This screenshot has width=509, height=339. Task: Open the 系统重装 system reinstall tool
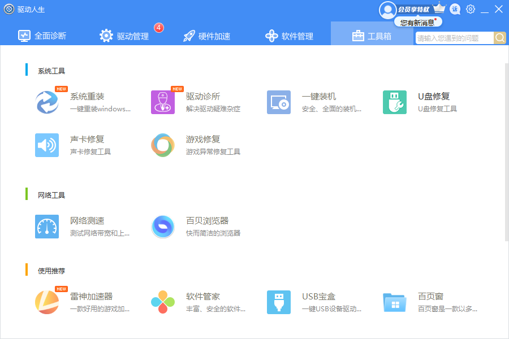pos(47,102)
